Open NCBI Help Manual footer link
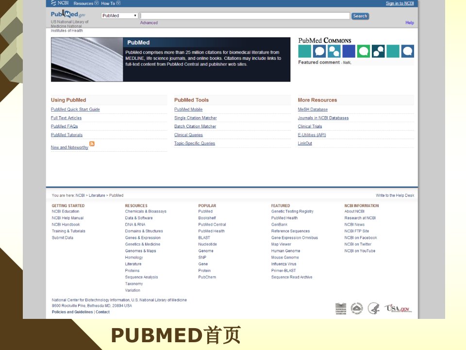The height and width of the screenshot is (350, 466). (x=68, y=218)
